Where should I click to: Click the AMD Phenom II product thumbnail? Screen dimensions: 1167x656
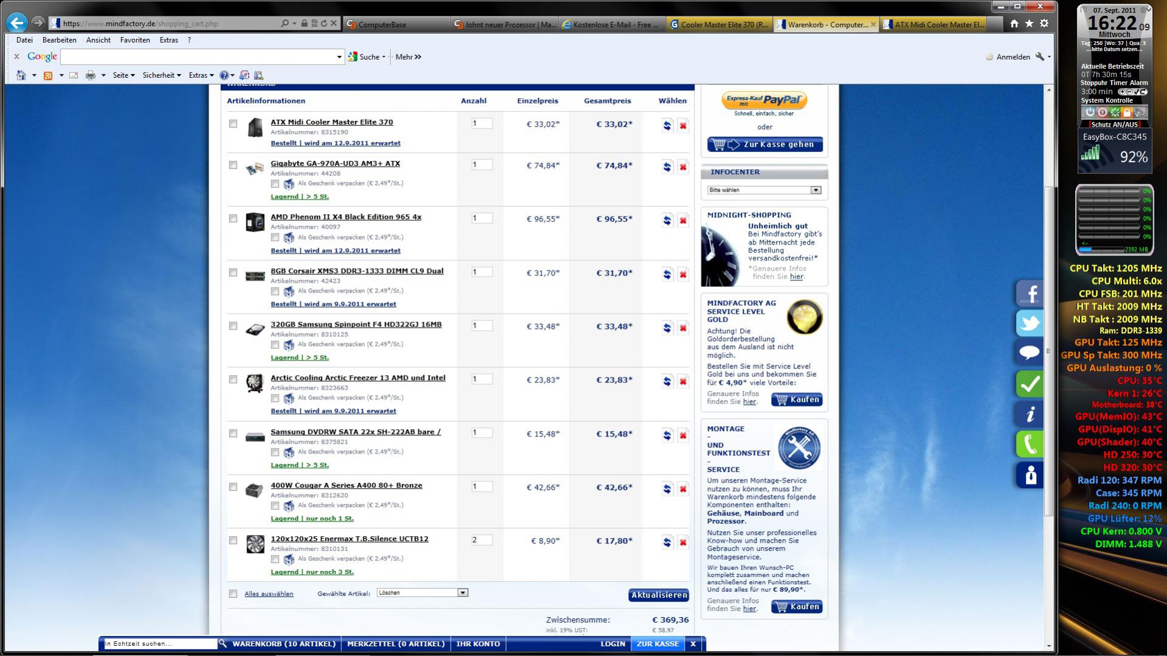click(x=255, y=222)
